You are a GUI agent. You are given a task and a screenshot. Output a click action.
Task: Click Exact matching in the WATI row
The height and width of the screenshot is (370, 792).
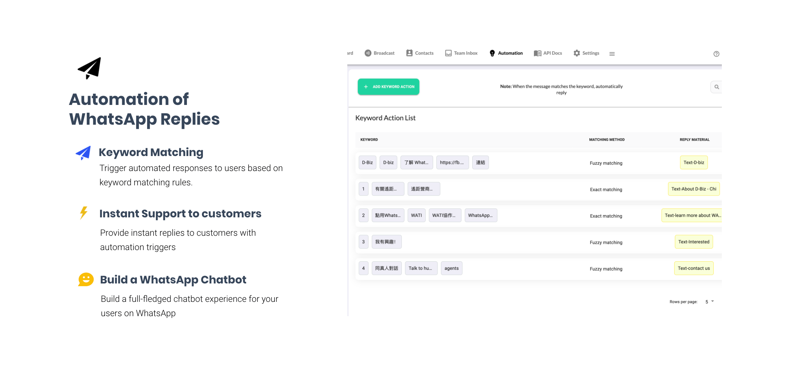(606, 216)
